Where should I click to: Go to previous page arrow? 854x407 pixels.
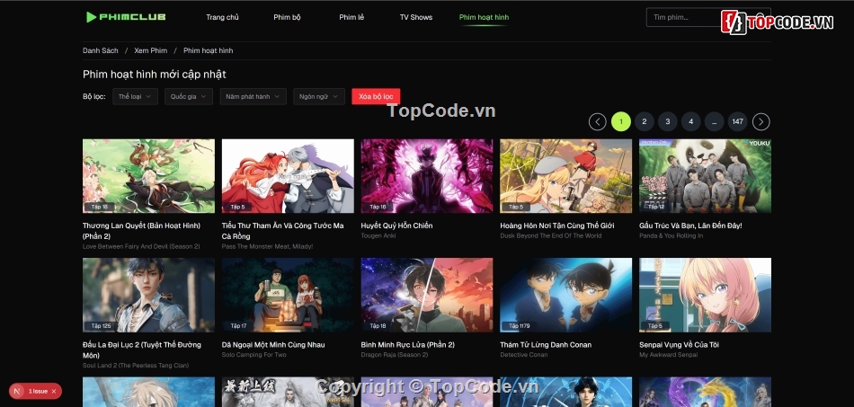coord(598,122)
